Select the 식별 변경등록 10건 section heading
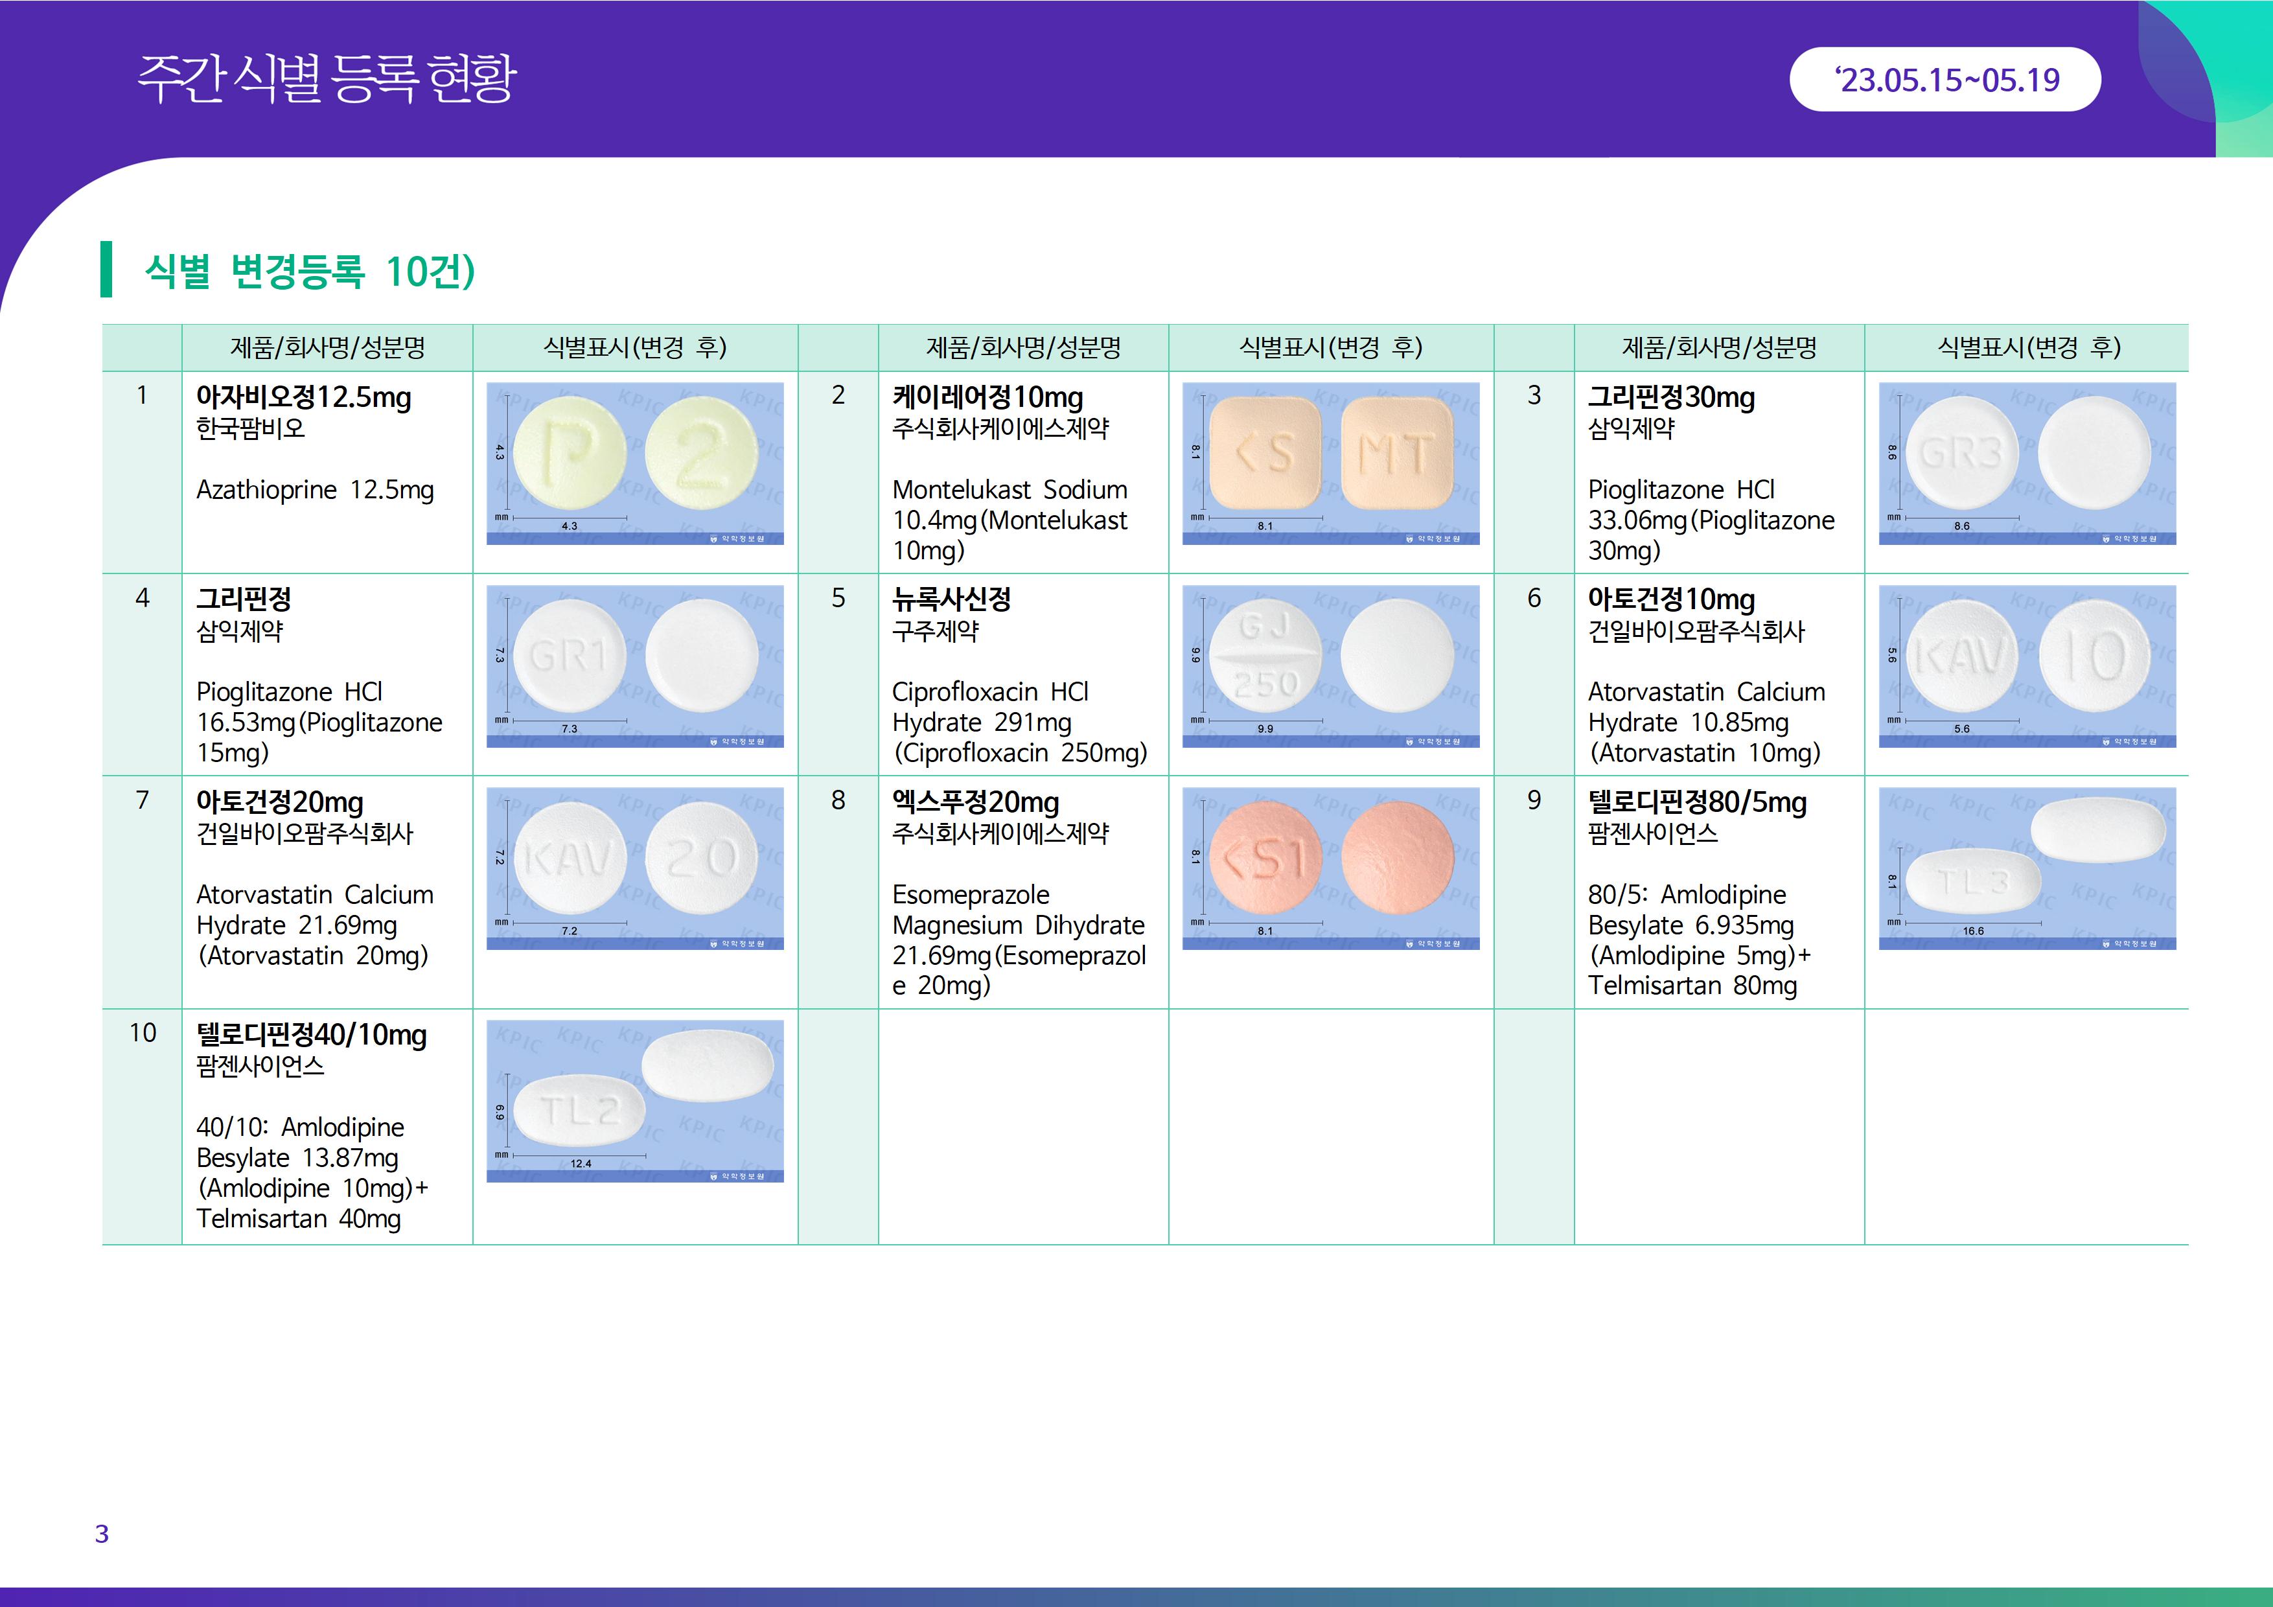 point(310,270)
